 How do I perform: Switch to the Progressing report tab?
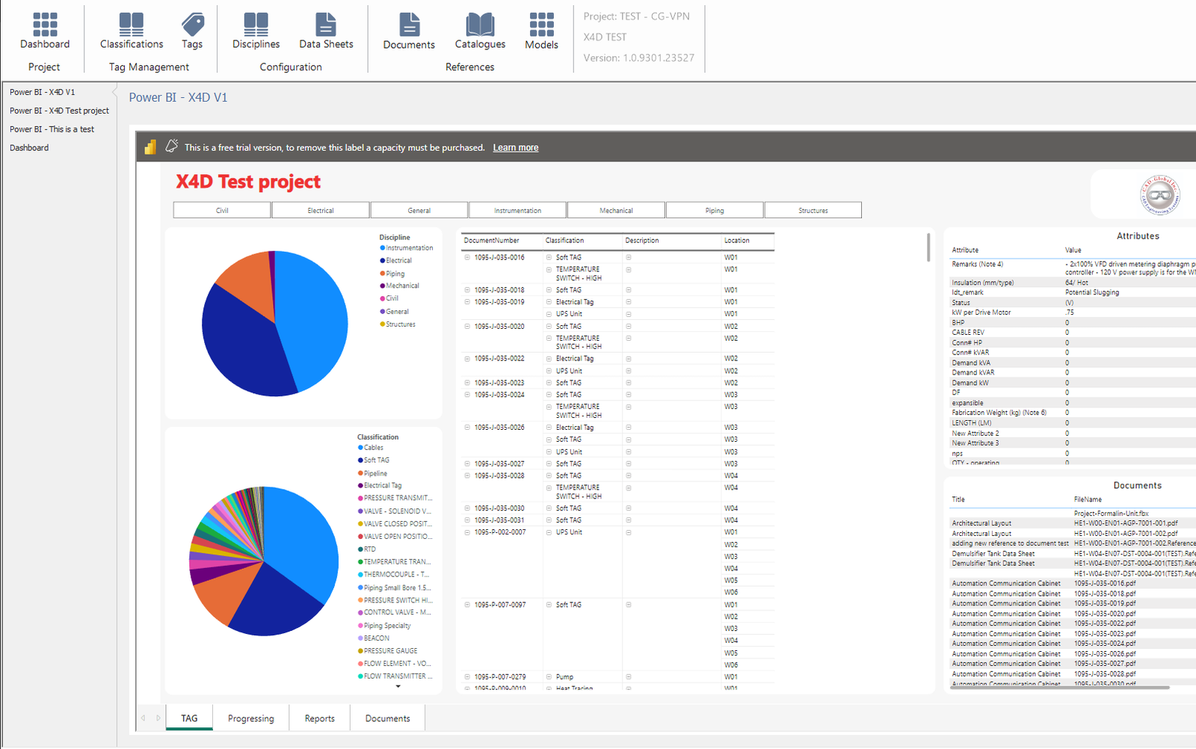251,718
